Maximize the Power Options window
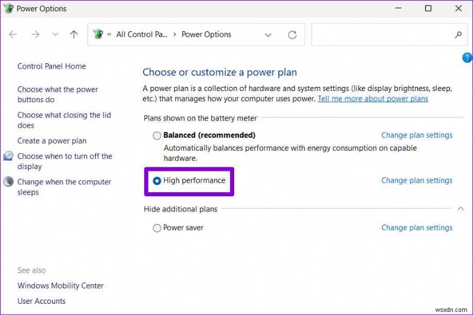The width and height of the screenshot is (473, 315). coord(428,8)
